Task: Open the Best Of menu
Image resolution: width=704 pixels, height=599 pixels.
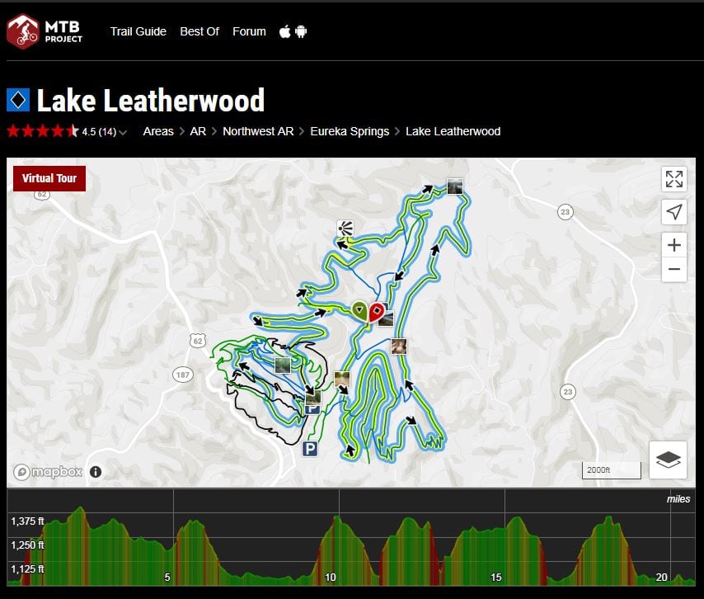Action: [199, 31]
